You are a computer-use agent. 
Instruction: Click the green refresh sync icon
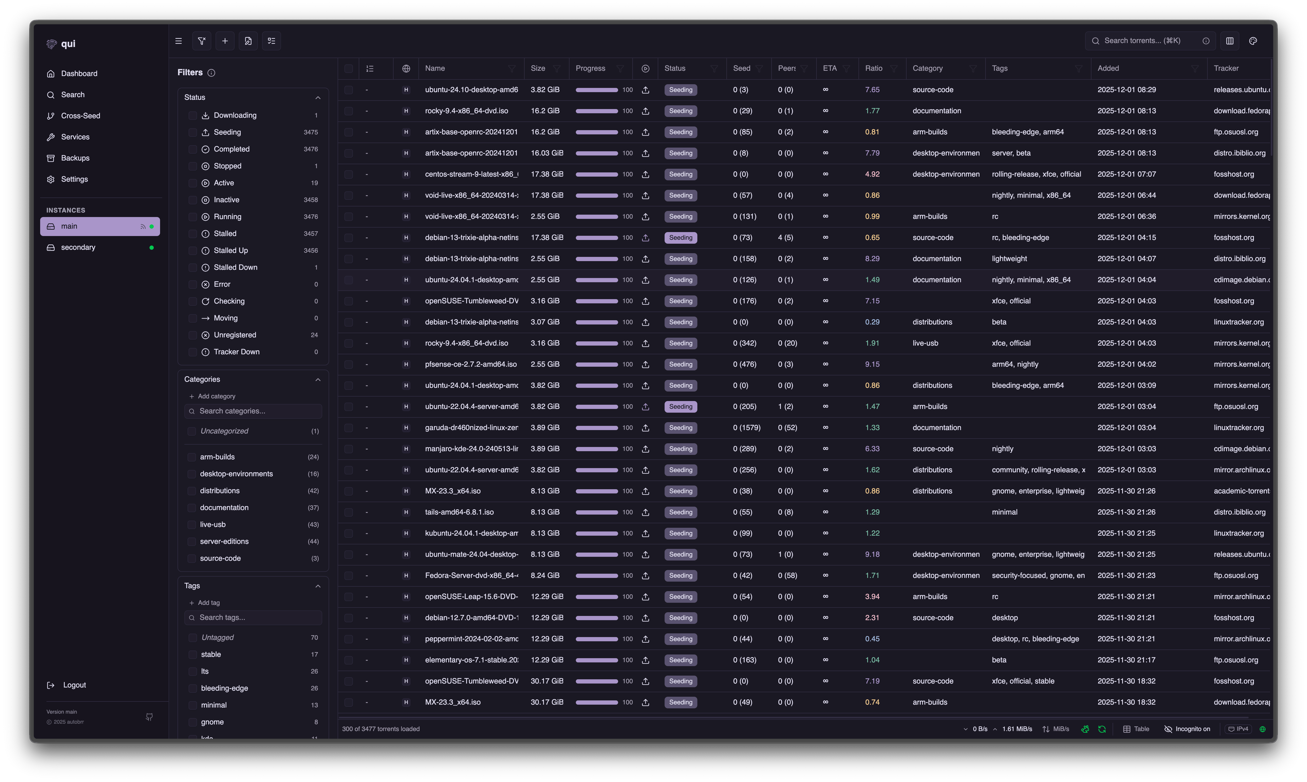[x=1102, y=729]
